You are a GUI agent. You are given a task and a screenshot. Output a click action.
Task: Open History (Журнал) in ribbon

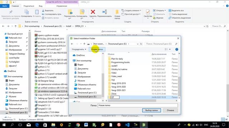pyautogui.click(x=158, y=18)
